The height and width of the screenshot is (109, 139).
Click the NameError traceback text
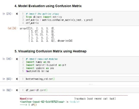click(26, 99)
